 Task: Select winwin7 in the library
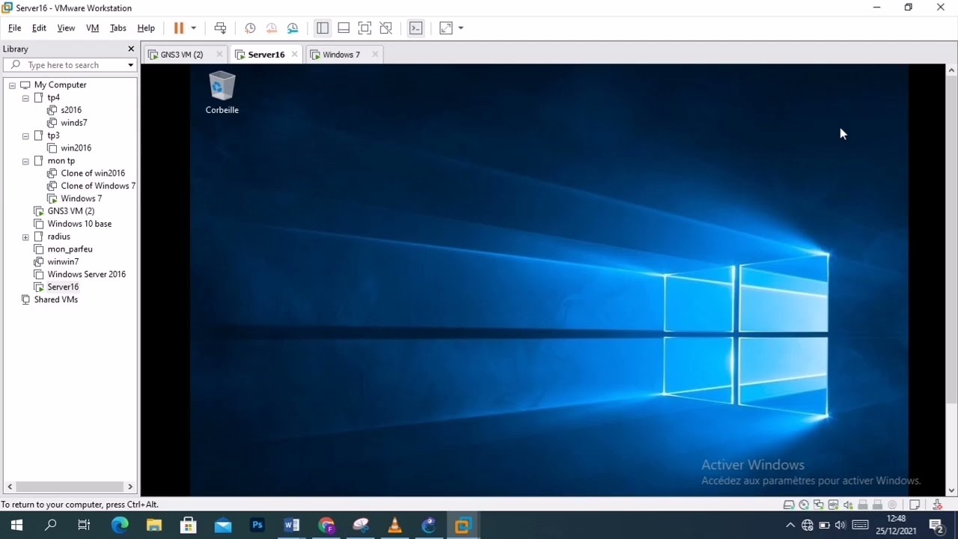click(56, 262)
